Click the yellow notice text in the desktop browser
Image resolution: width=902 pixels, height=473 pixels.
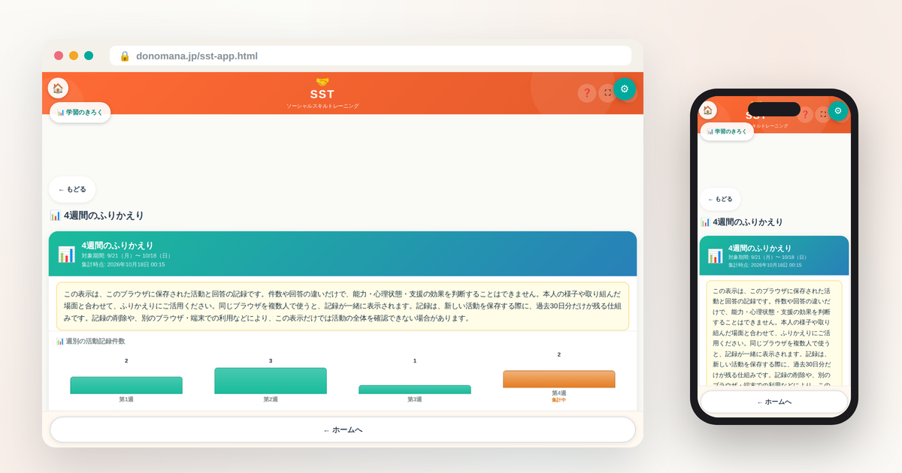[343, 306]
